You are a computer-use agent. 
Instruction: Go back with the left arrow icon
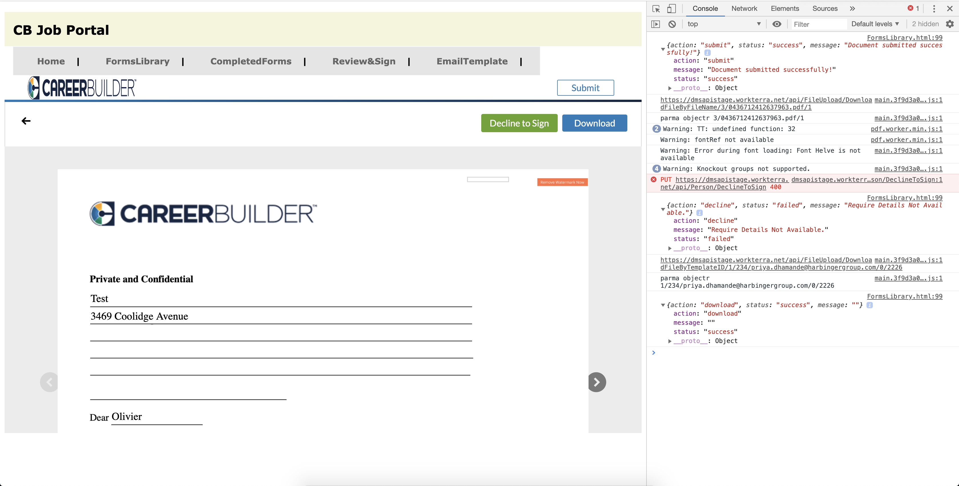26,121
